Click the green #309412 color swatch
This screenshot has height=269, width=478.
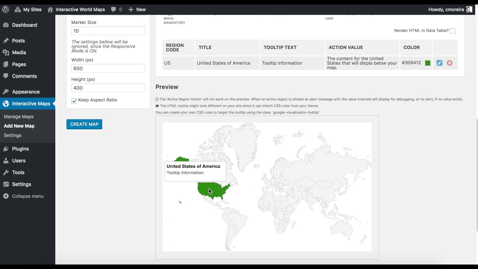coord(427,63)
